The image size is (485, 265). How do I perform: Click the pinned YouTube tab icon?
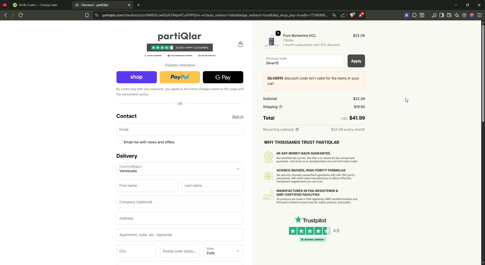[5, 5]
